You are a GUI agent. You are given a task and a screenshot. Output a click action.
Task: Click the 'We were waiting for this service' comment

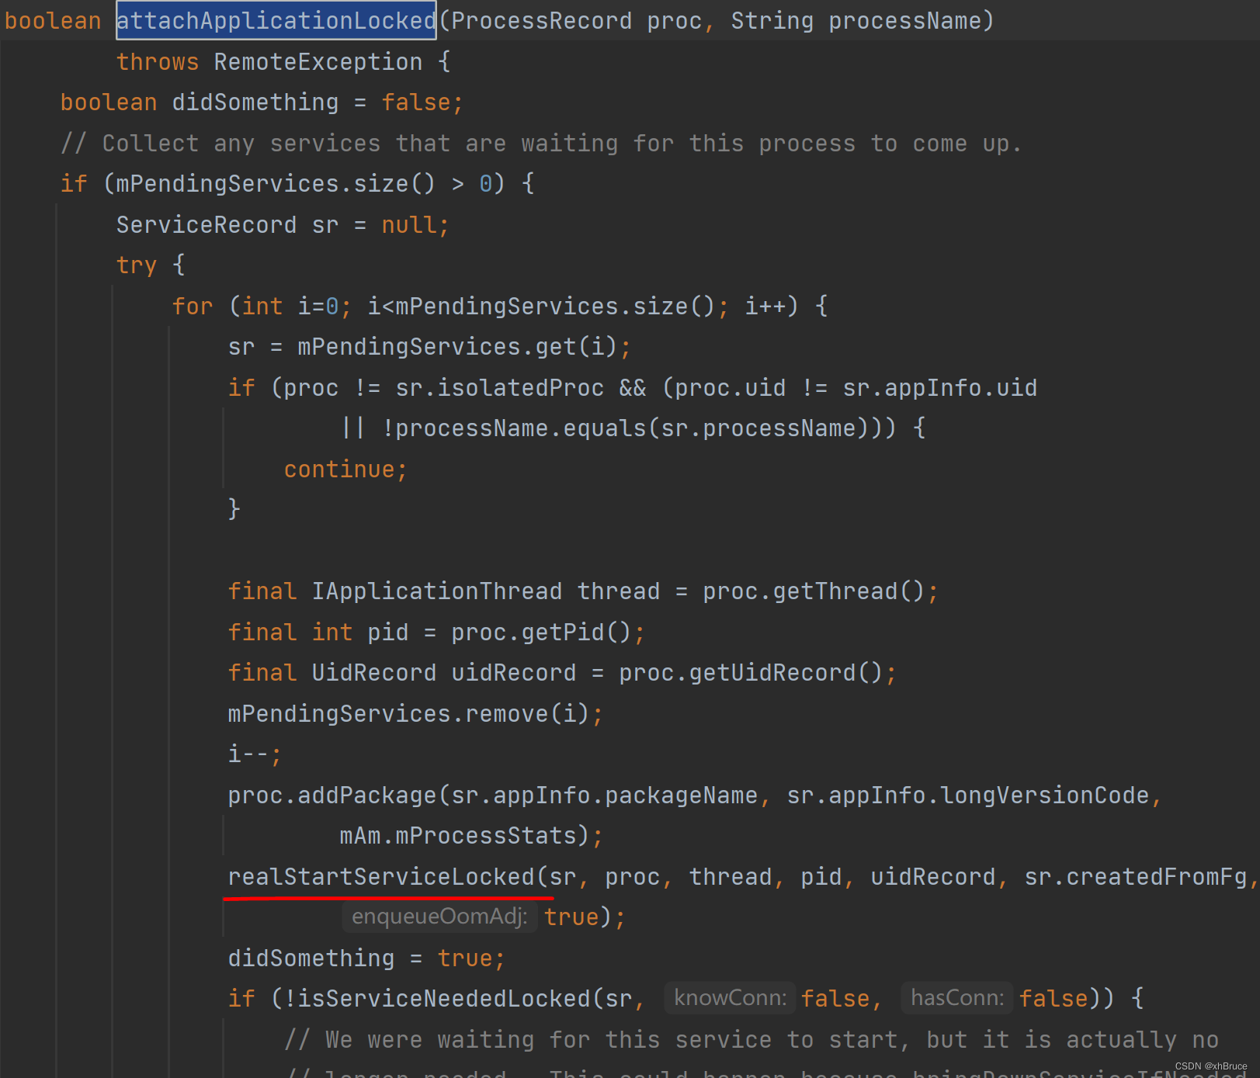coord(751,1040)
